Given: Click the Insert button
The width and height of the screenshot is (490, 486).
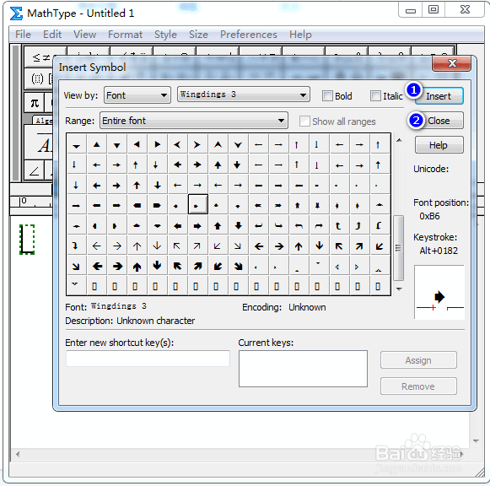Looking at the screenshot, I should tap(439, 96).
